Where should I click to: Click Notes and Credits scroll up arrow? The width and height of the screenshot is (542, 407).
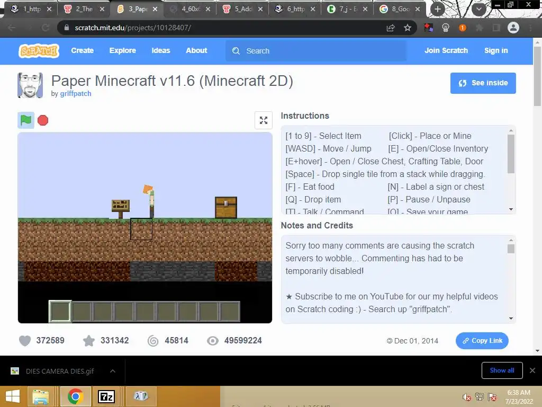[x=511, y=240]
